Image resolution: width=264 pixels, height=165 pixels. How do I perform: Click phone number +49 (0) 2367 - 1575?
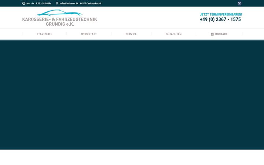[x=220, y=19]
